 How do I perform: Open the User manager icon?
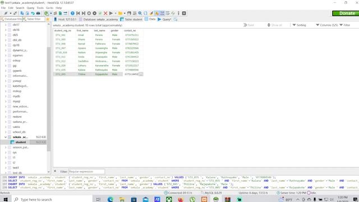(x=55, y=13)
